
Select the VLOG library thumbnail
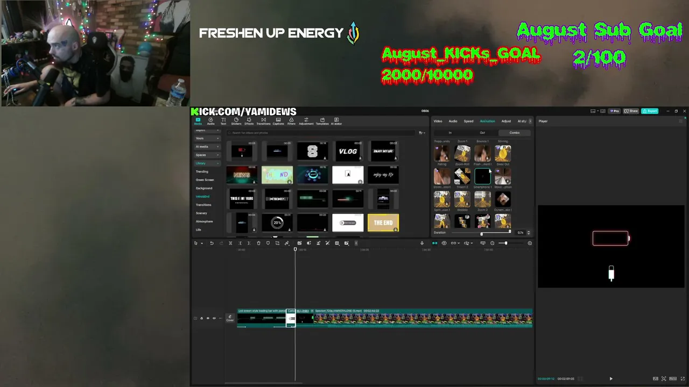coord(348,151)
